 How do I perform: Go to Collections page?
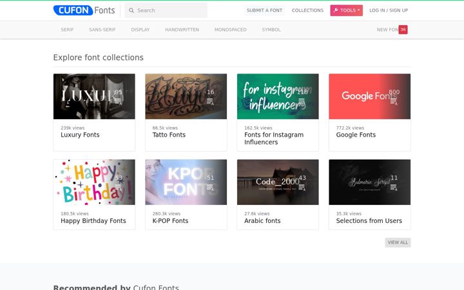[307, 10]
